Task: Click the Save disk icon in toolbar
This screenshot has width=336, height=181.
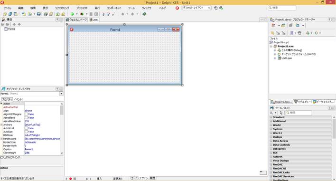Action: point(38,14)
